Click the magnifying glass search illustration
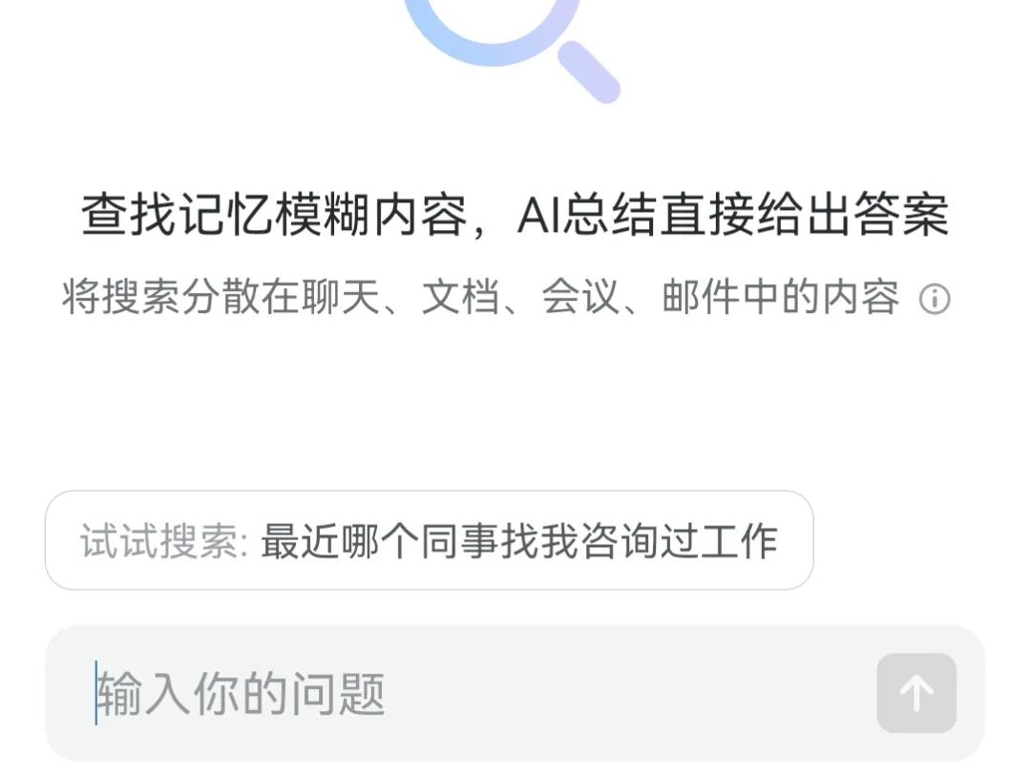This screenshot has height=773, width=1031. coord(512,50)
